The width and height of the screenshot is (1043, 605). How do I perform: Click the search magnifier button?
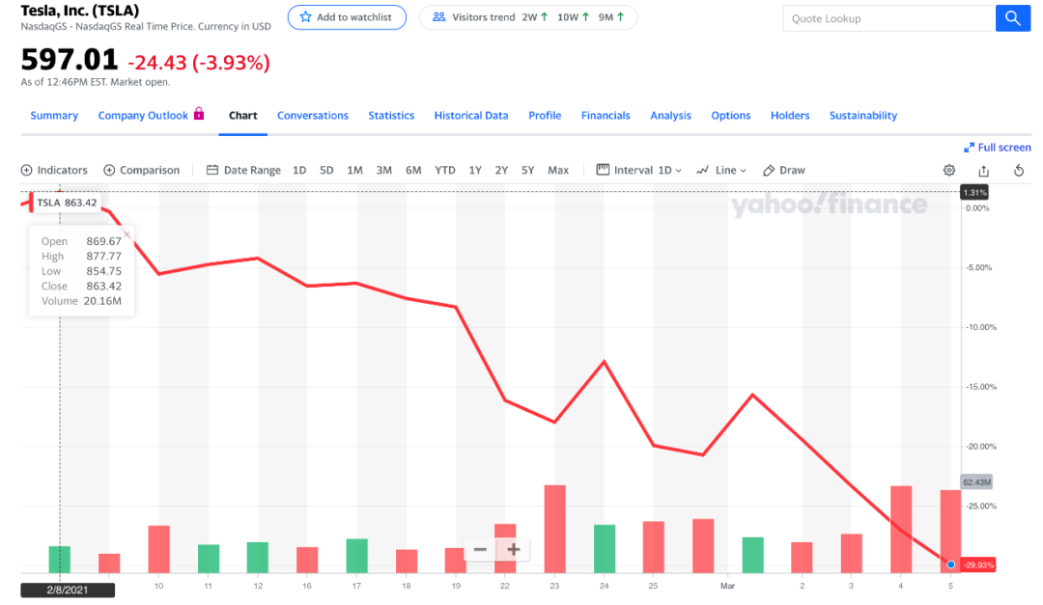1012,18
